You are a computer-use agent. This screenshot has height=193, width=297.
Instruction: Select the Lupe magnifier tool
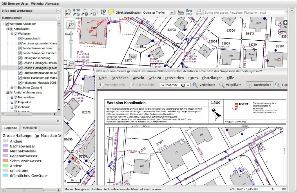click(x=281, y=85)
